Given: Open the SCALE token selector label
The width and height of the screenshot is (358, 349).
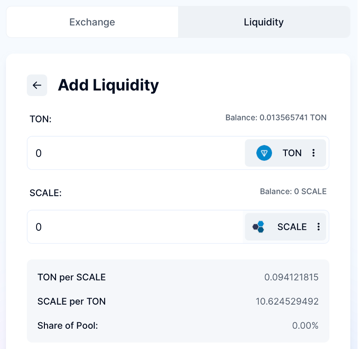Looking at the screenshot, I should tap(292, 227).
